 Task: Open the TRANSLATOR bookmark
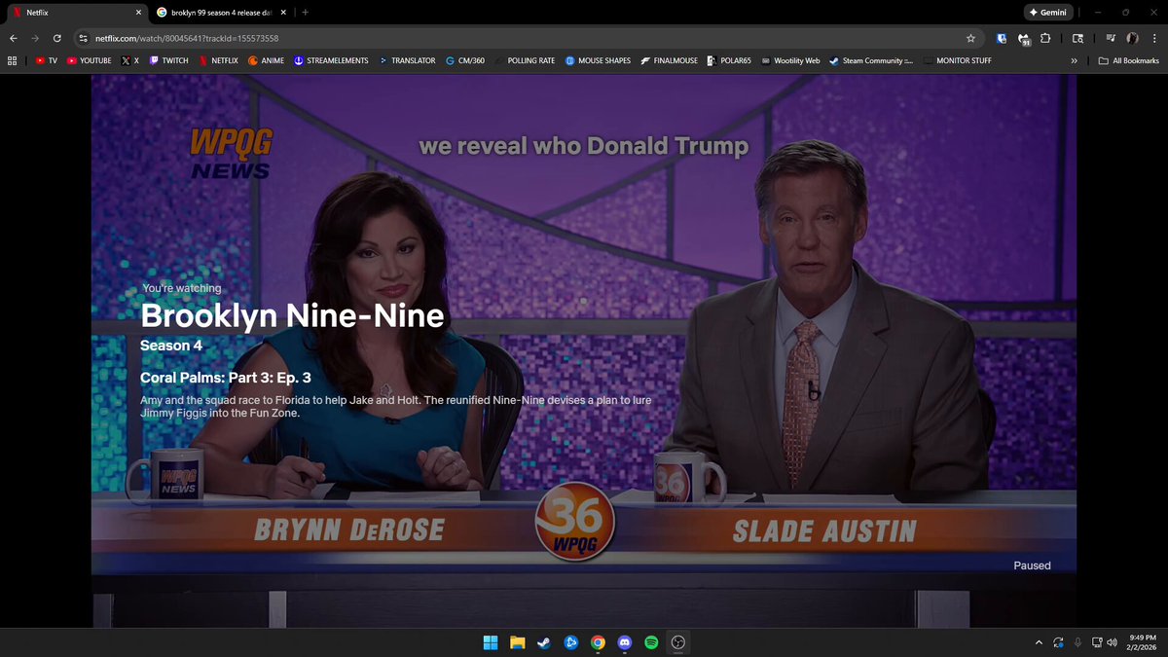pyautogui.click(x=407, y=60)
